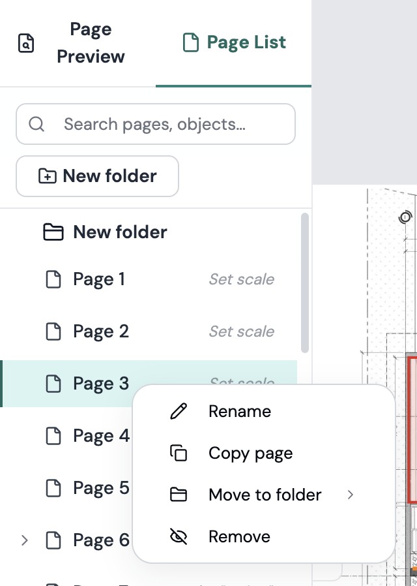Click the Page 2 document icon
This screenshot has width=417, height=586.
click(x=53, y=332)
